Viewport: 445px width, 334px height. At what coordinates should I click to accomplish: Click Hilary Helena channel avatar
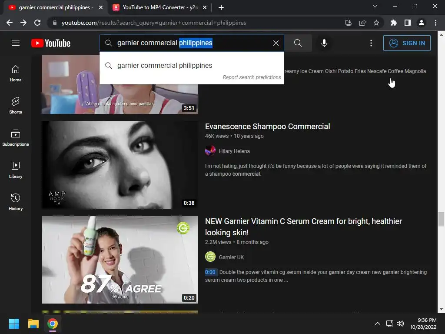[210, 151]
